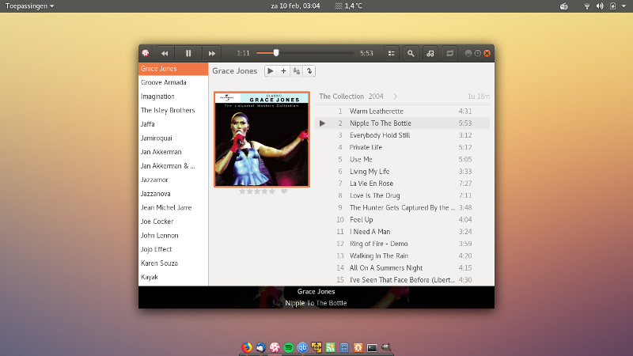Open the Toepassingen applications menu
Image resolution: width=633 pixels, height=356 pixels.
[x=29, y=6]
